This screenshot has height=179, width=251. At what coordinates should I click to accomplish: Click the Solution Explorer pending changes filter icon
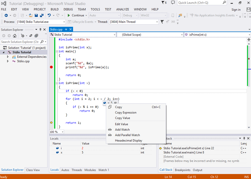[23, 36]
